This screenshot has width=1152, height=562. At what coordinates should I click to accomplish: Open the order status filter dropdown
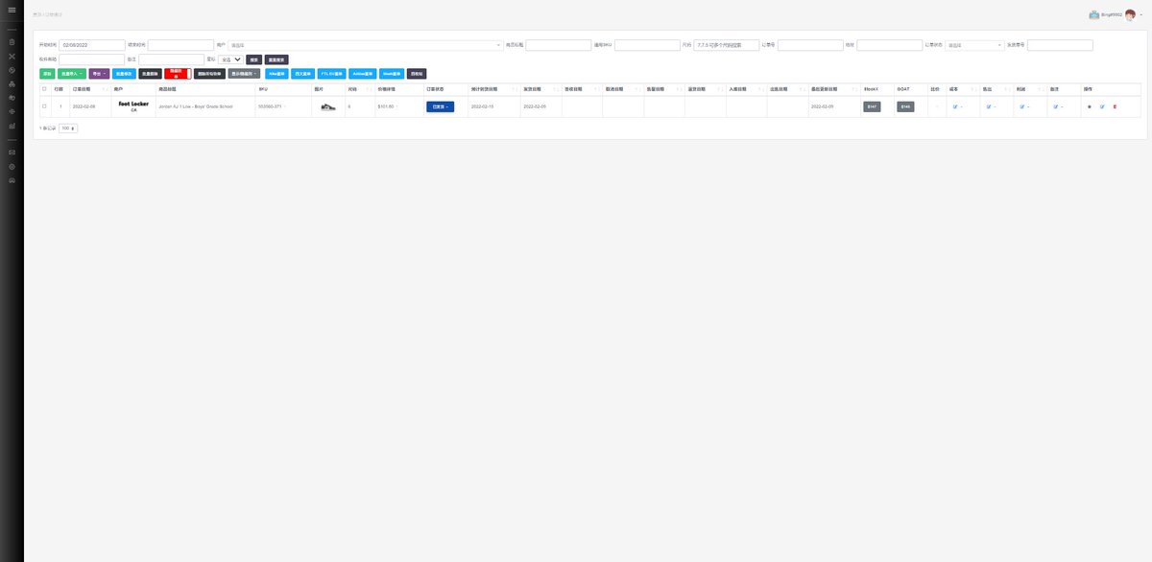click(974, 44)
